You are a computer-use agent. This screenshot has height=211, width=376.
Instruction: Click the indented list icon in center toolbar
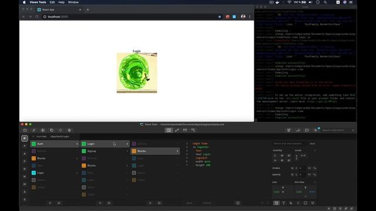(x=193, y=130)
